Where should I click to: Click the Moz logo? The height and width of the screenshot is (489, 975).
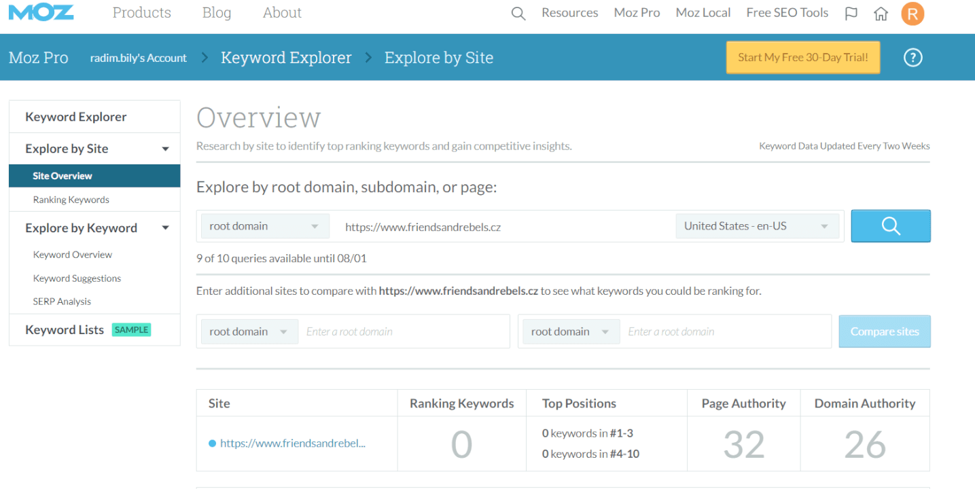[x=41, y=12]
